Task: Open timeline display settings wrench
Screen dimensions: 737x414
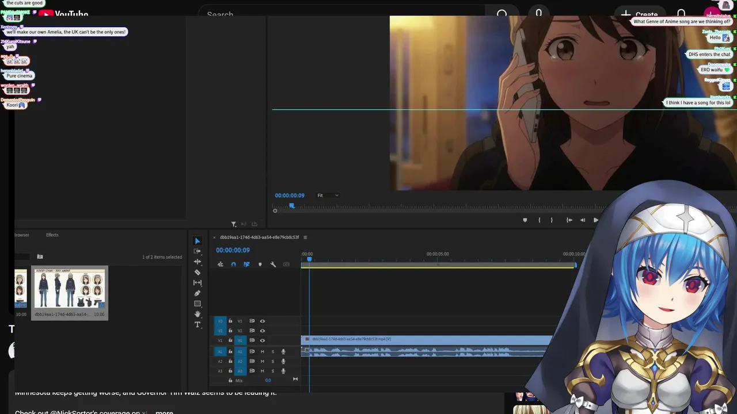Action: coord(273,264)
